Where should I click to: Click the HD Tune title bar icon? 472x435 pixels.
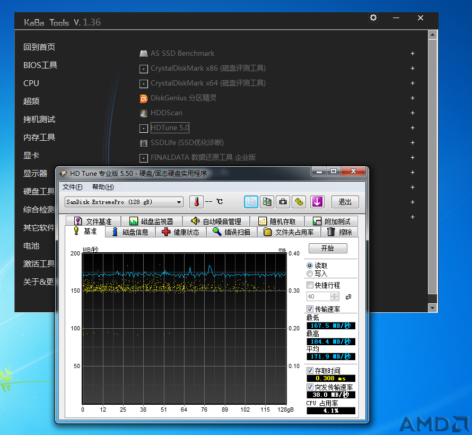[x=63, y=173]
